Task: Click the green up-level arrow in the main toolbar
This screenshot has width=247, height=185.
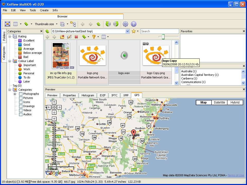Action: [x=99, y=24]
